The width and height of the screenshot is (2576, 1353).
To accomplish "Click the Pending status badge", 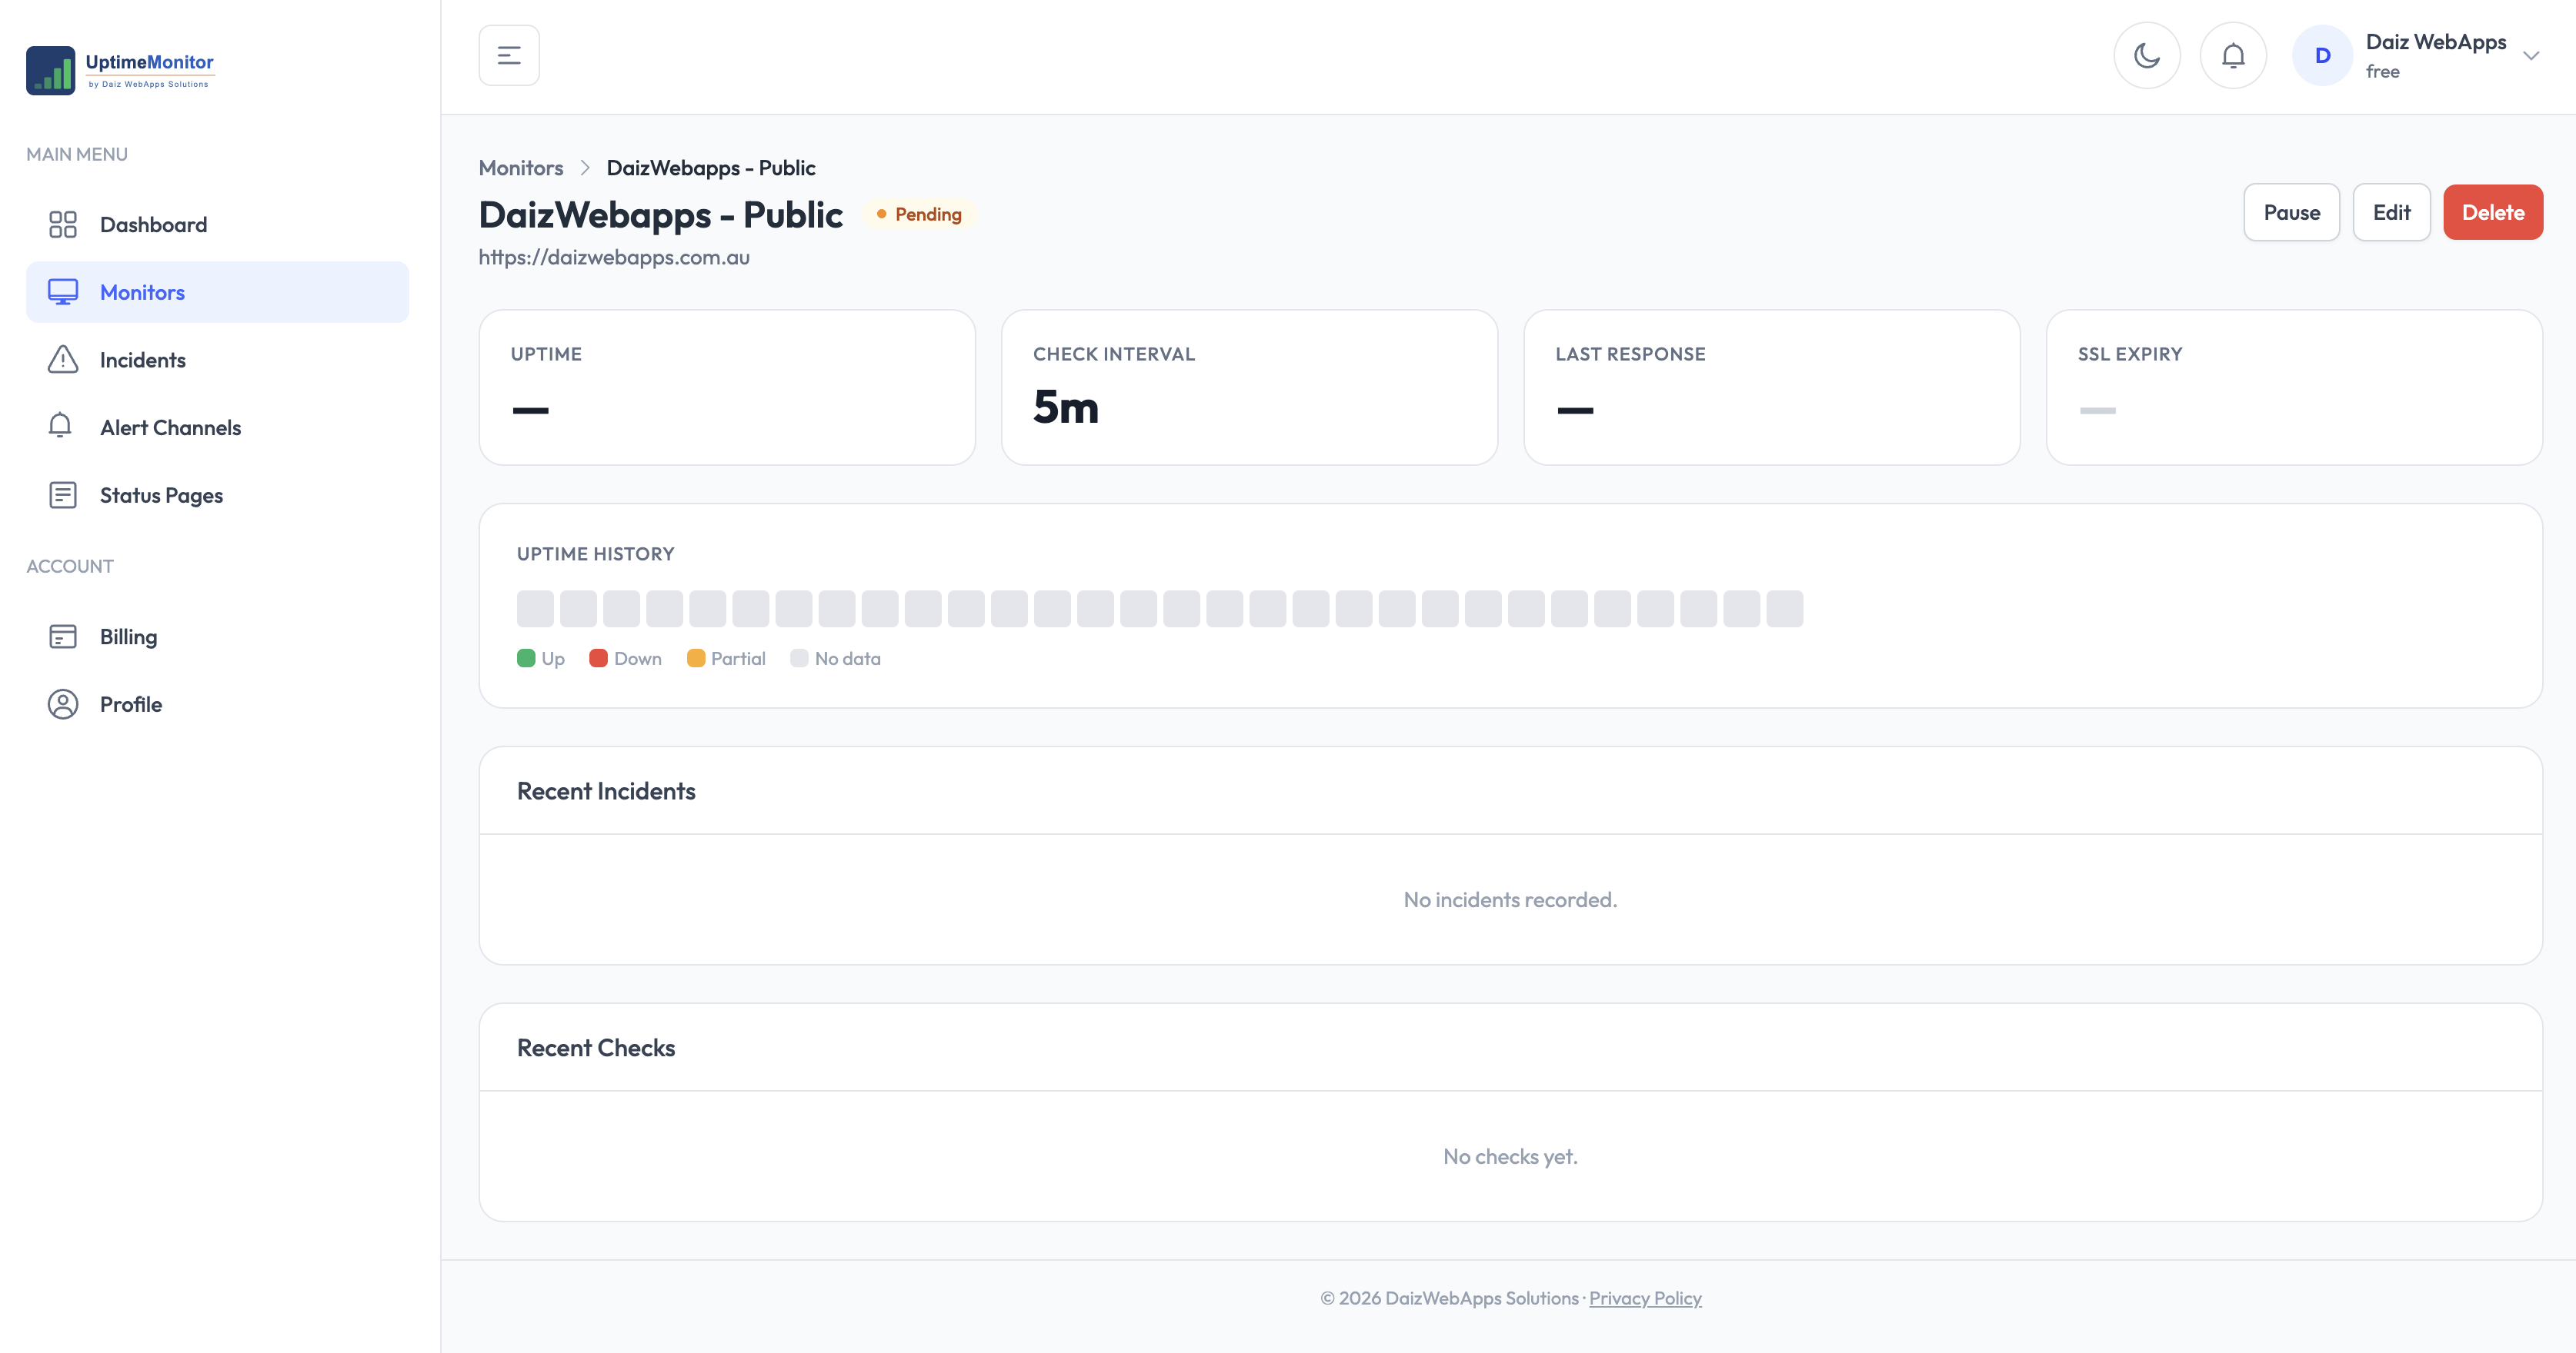I will 919,214.
